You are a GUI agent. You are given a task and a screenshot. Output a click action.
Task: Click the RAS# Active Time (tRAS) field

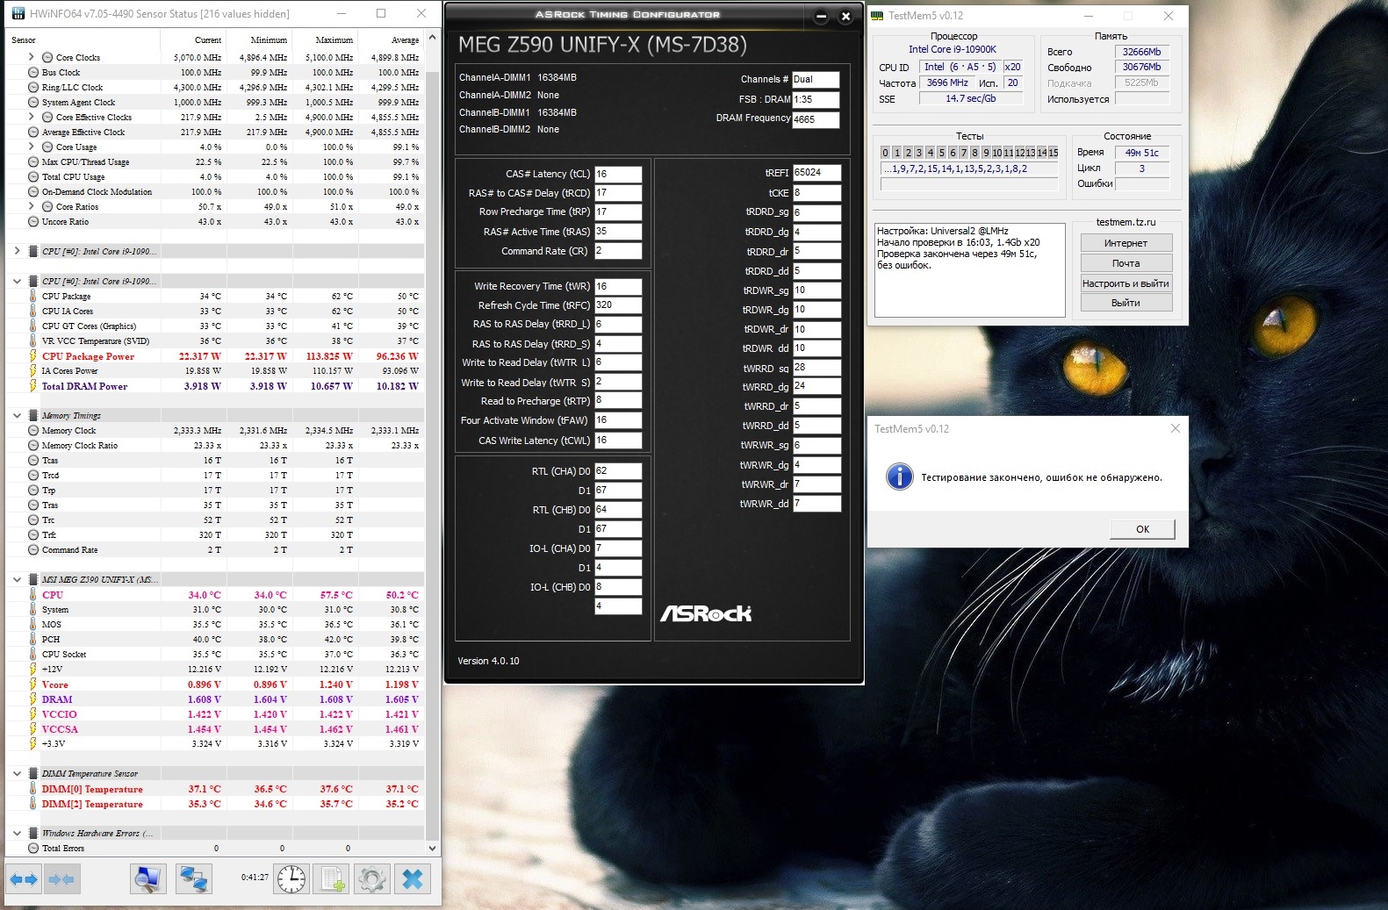[x=618, y=232]
